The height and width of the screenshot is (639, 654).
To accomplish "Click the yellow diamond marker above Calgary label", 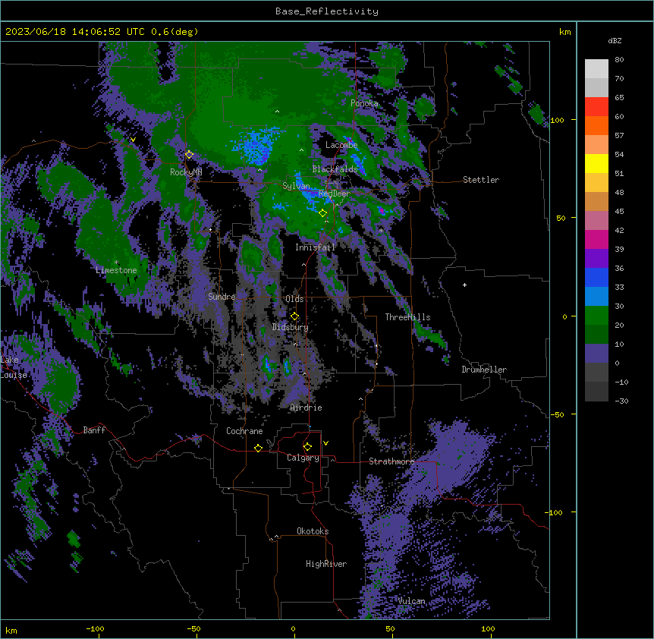I will [307, 447].
